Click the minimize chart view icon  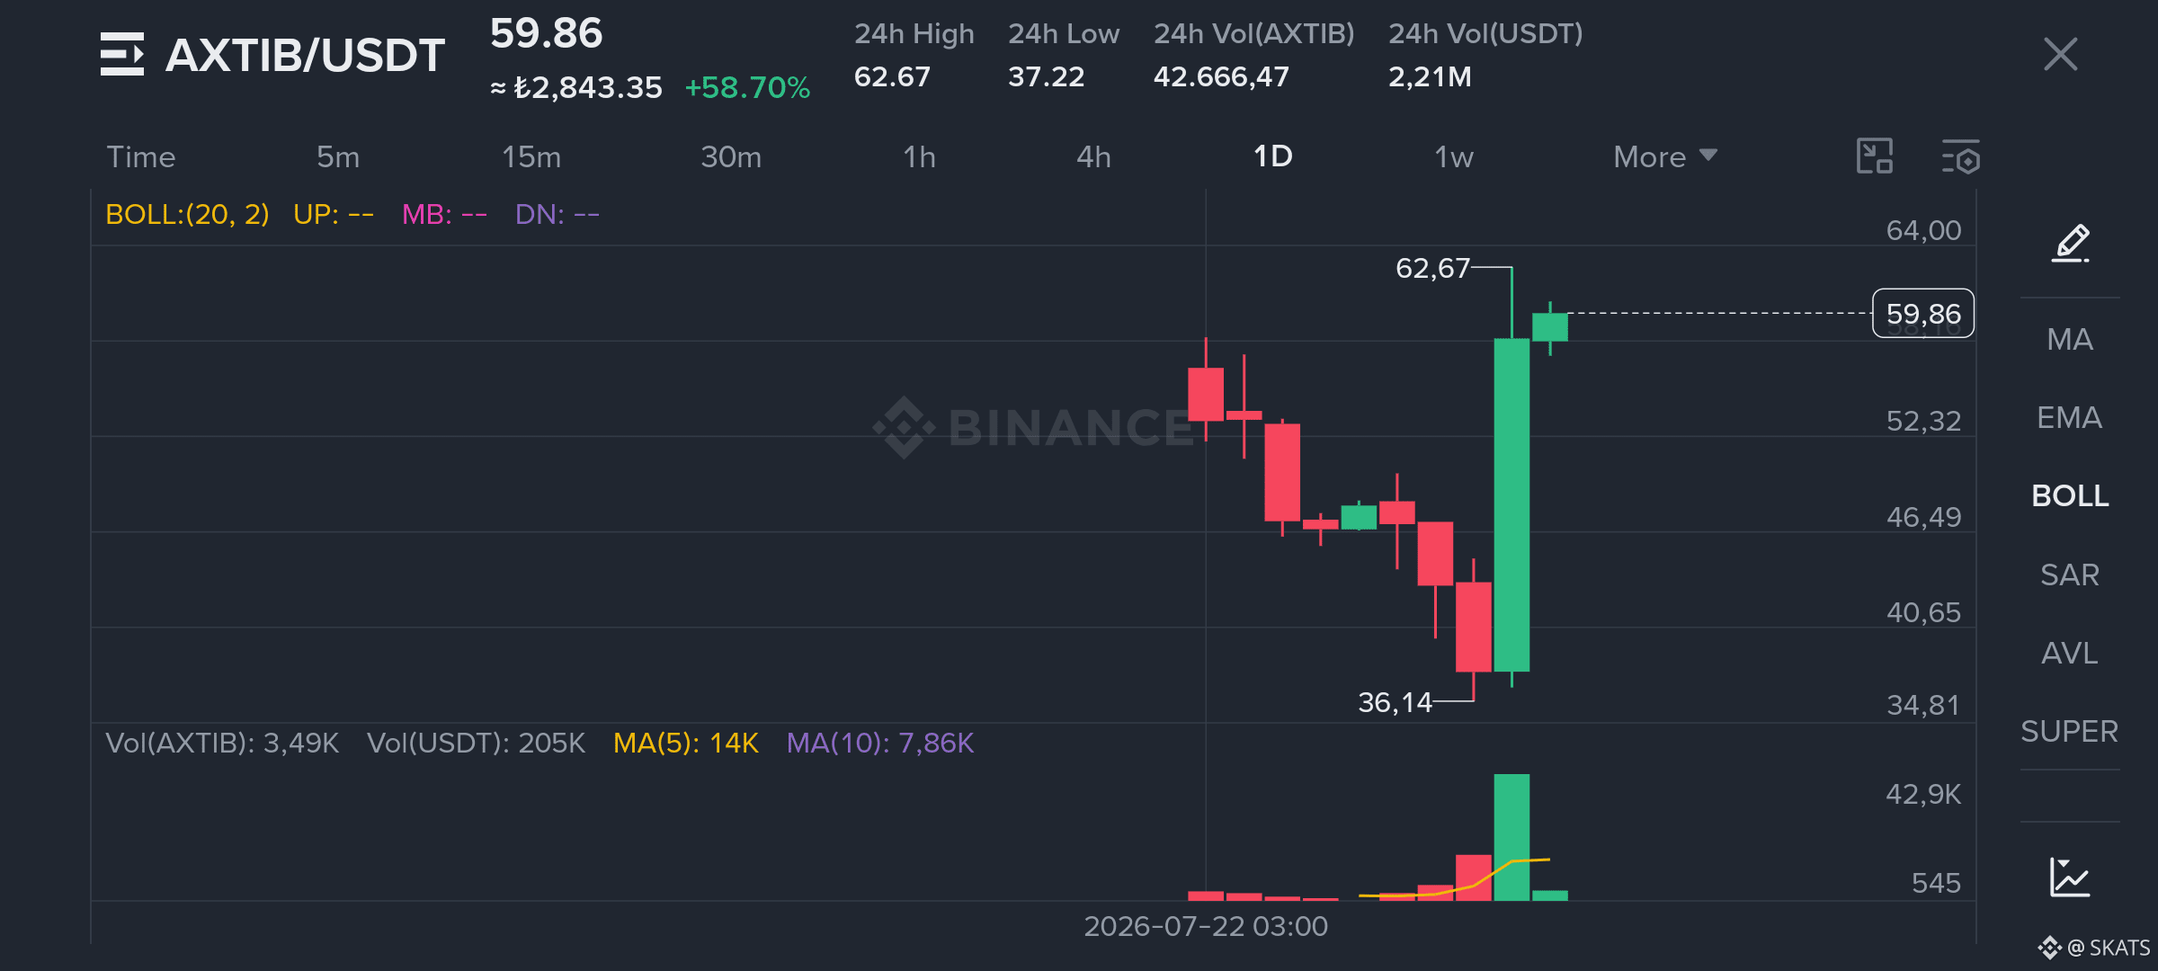(1875, 156)
